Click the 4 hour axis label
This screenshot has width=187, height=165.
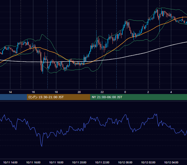[171, 92]
